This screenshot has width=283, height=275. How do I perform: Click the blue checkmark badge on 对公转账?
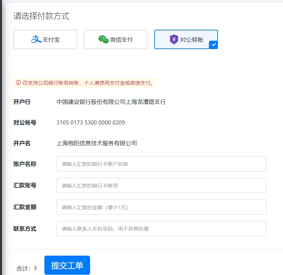coord(214,45)
